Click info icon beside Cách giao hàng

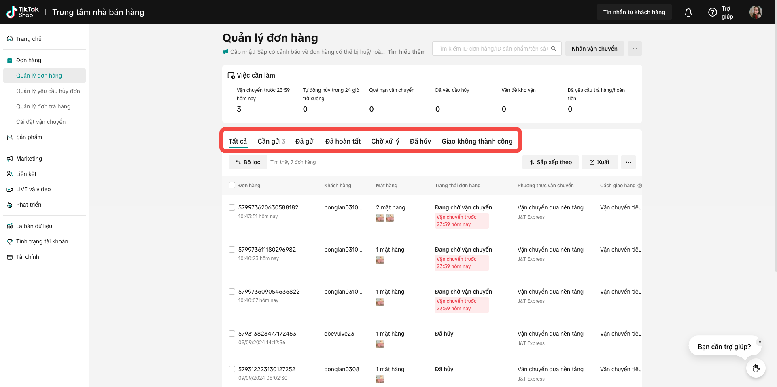click(640, 186)
